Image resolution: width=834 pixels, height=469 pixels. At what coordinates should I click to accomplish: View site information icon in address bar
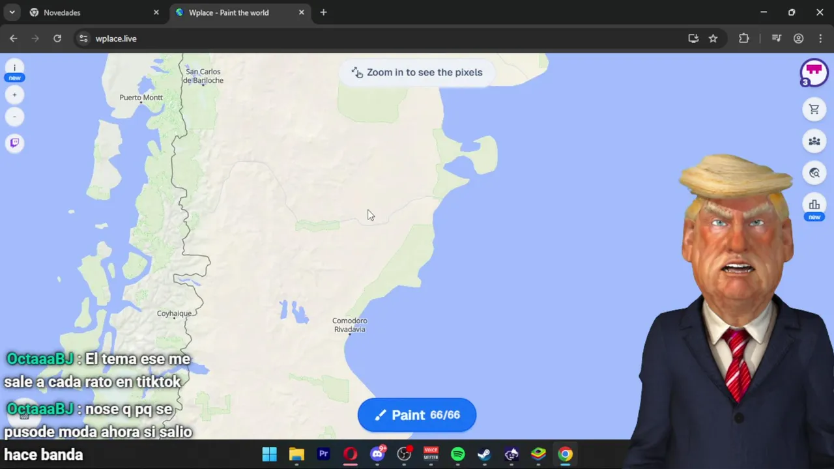point(83,38)
